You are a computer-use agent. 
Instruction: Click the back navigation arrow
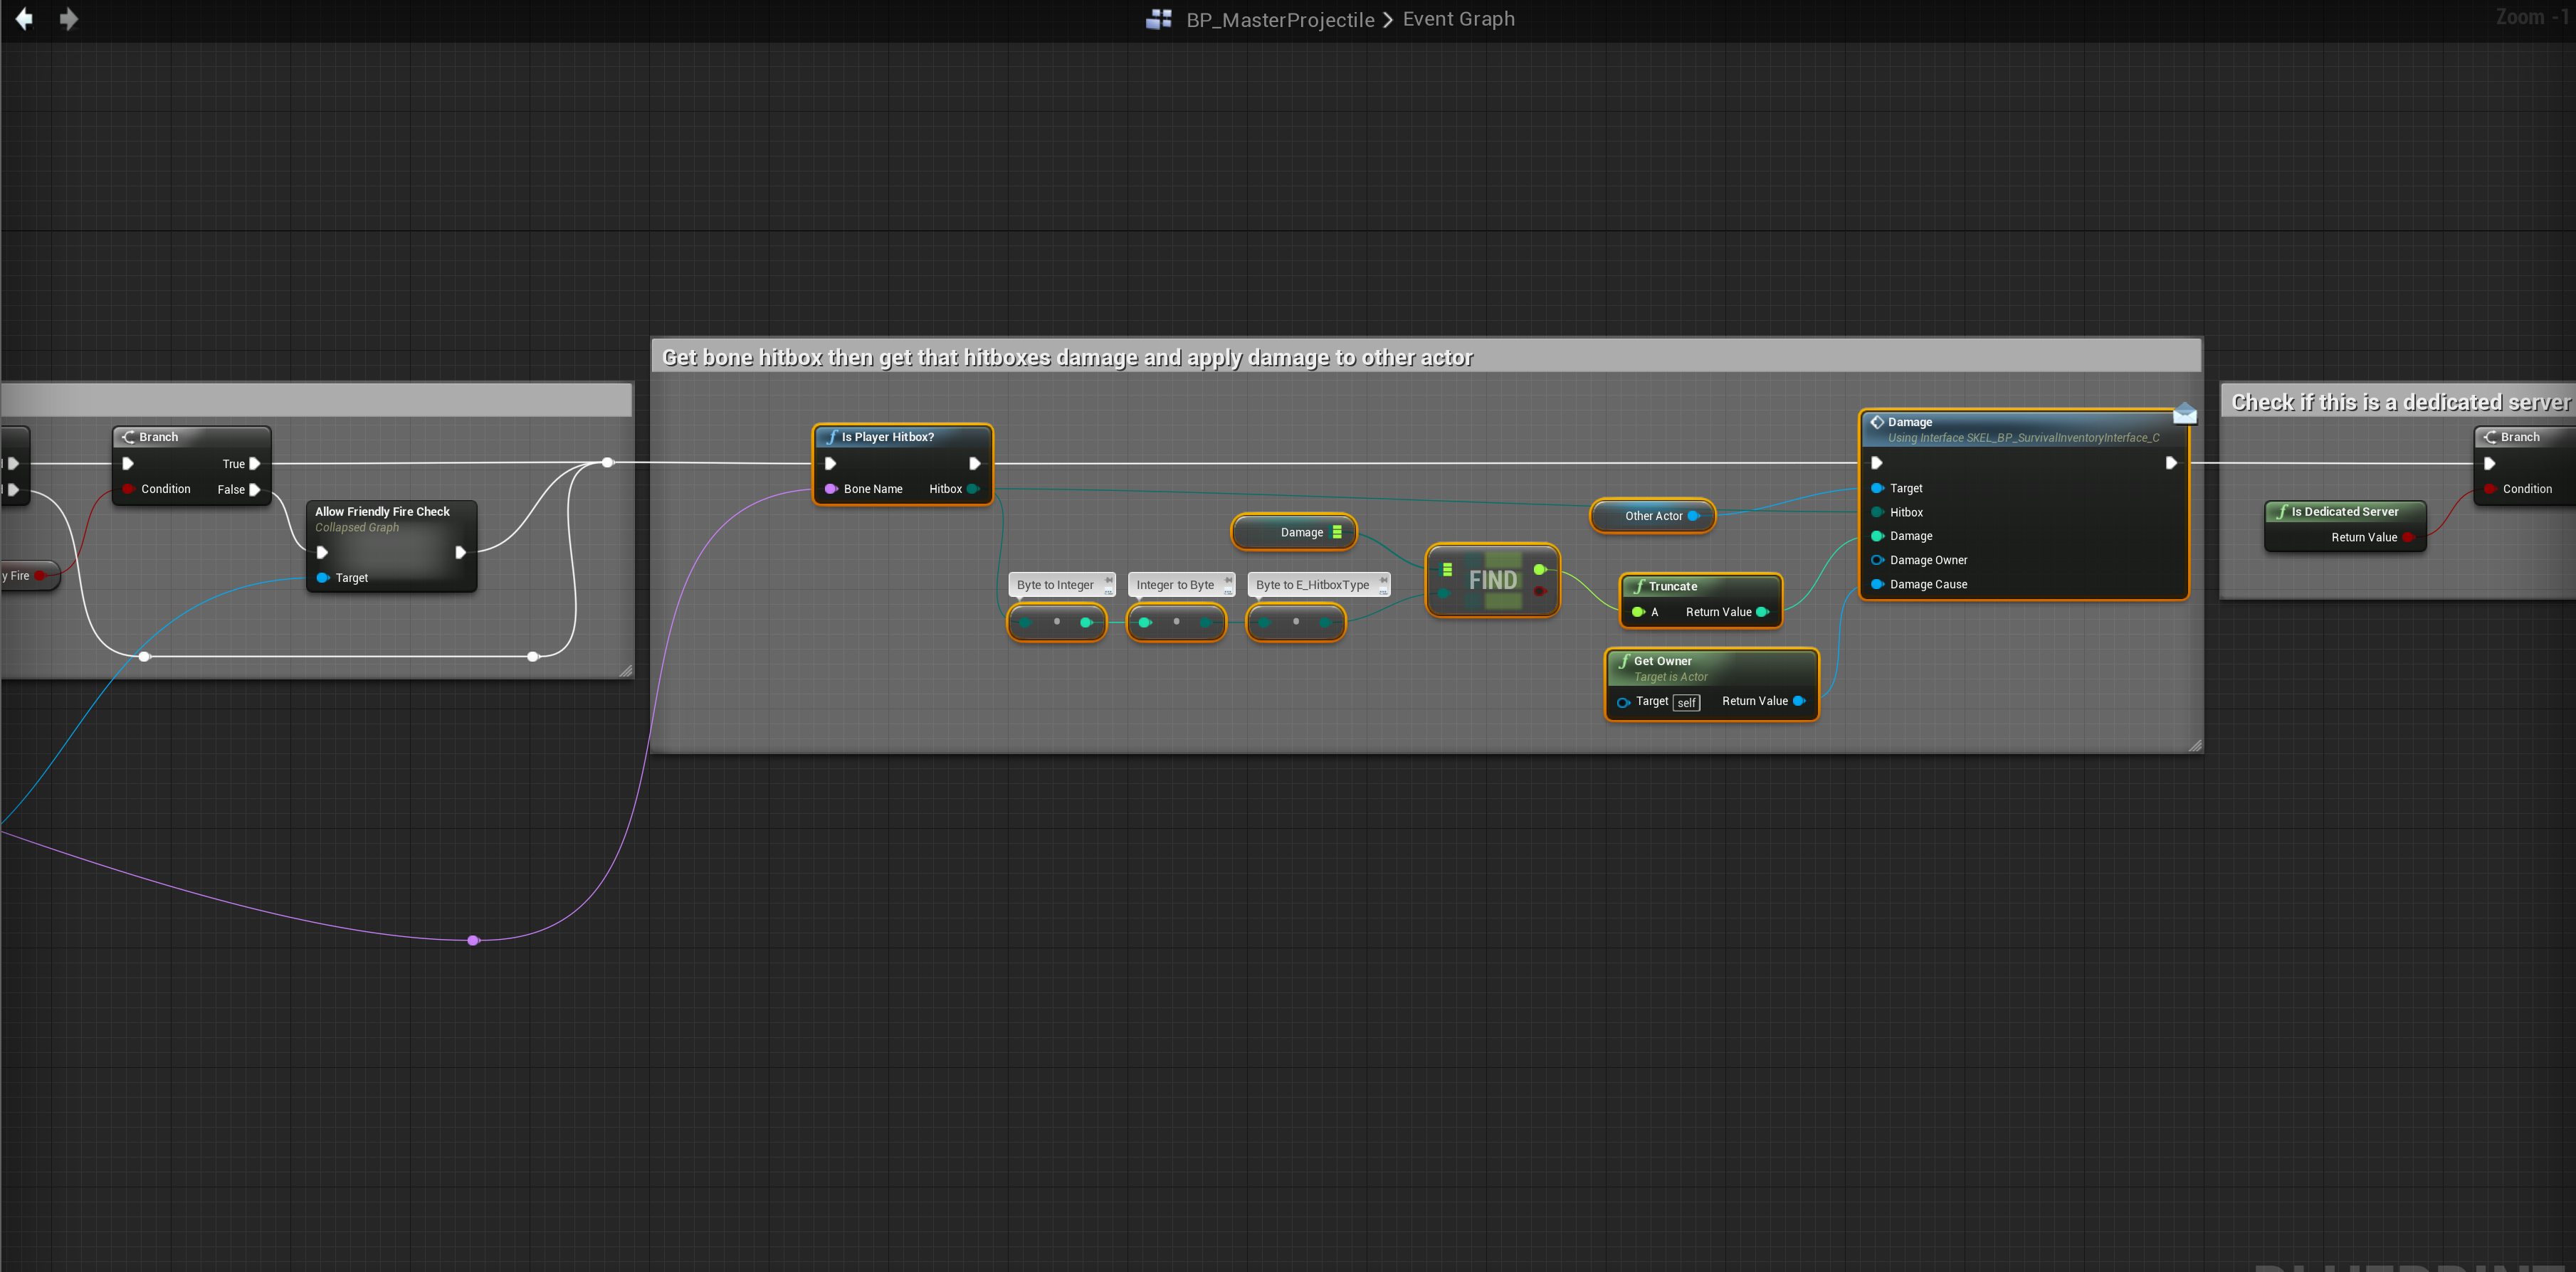24,19
